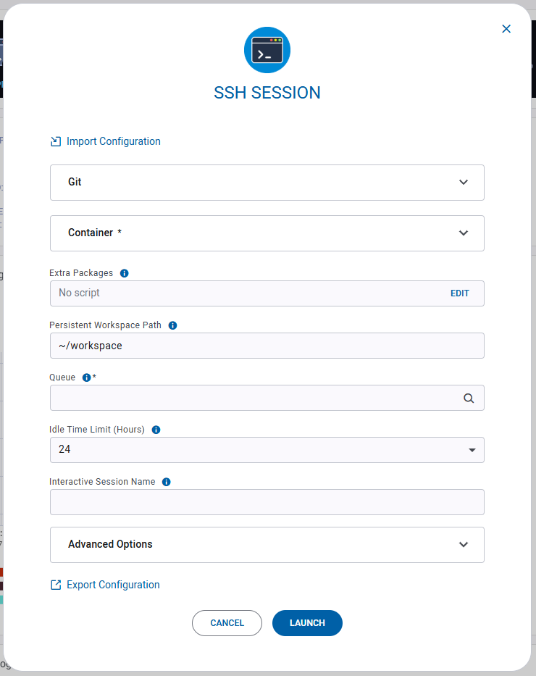Image resolution: width=536 pixels, height=676 pixels.
Task: Click the Queue info icon
Action: click(87, 377)
